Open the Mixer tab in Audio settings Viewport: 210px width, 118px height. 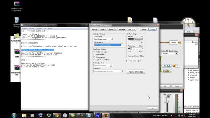(144, 29)
